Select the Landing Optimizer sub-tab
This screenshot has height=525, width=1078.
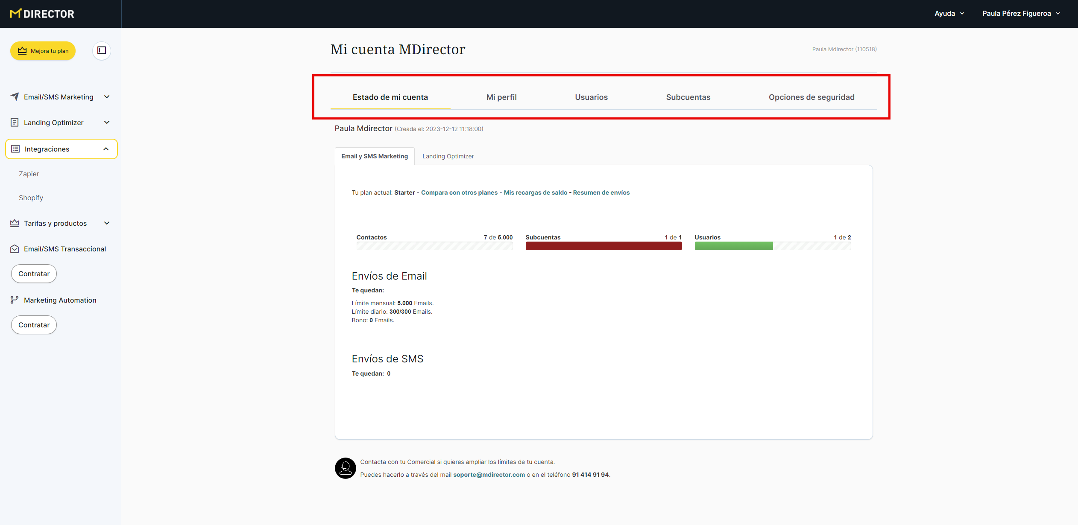[x=448, y=156]
